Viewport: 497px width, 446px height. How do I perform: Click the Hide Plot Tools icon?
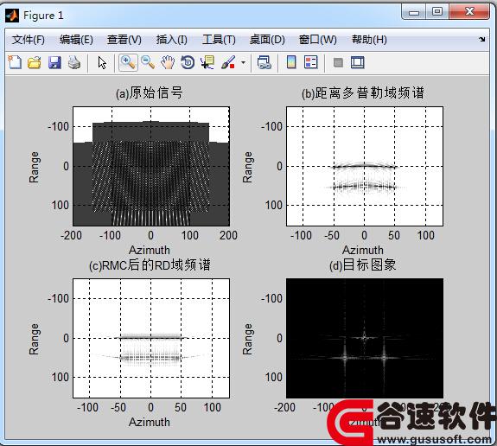pyautogui.click(x=338, y=62)
